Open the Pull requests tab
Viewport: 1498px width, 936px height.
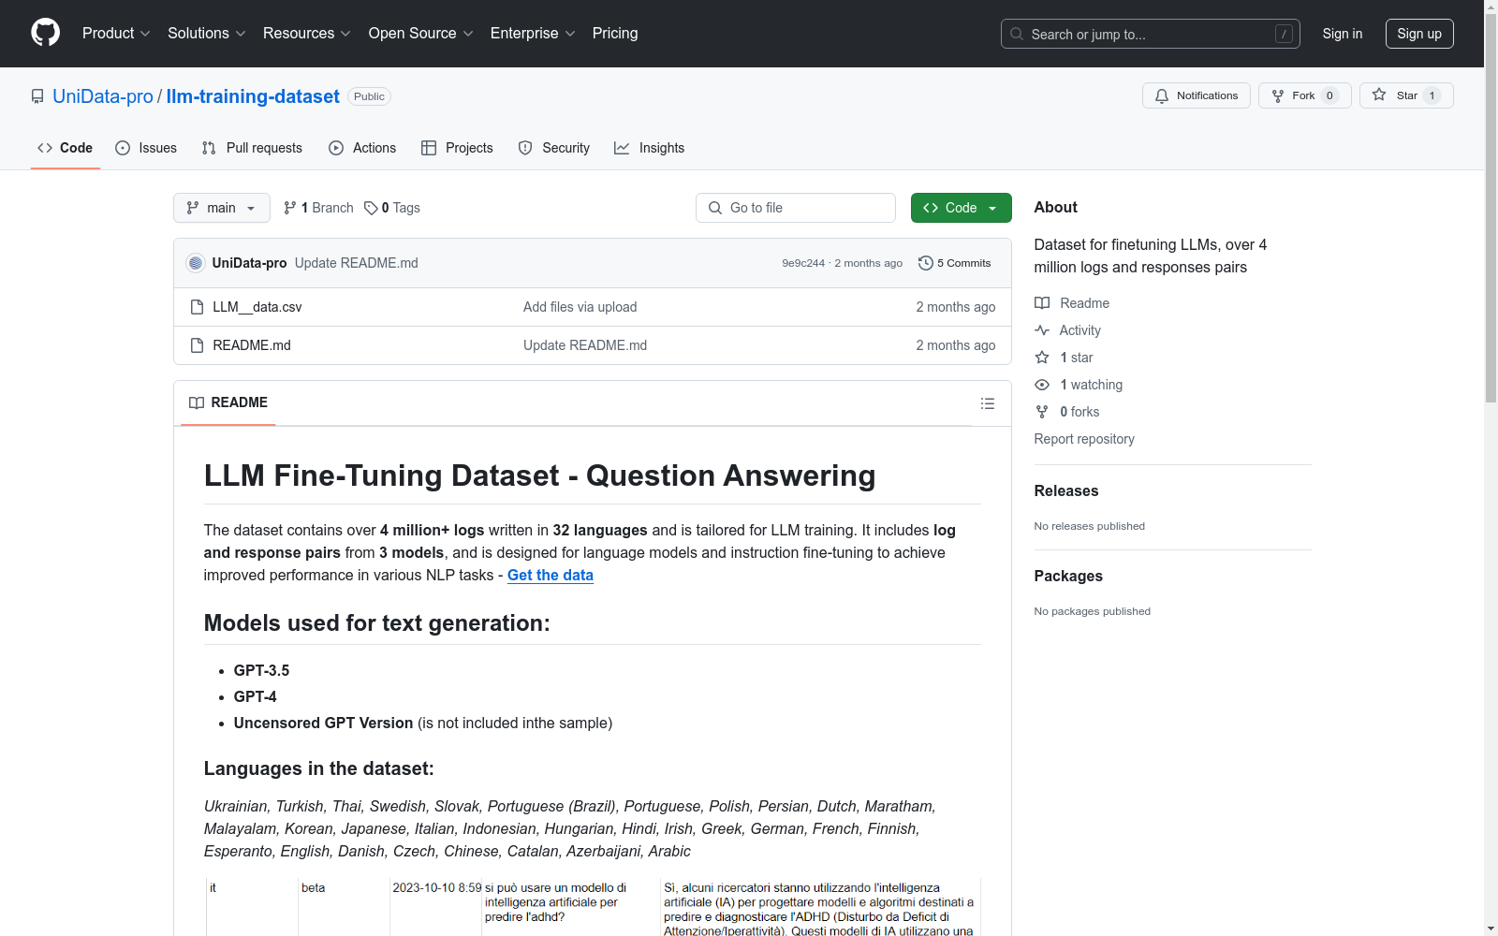point(252,148)
